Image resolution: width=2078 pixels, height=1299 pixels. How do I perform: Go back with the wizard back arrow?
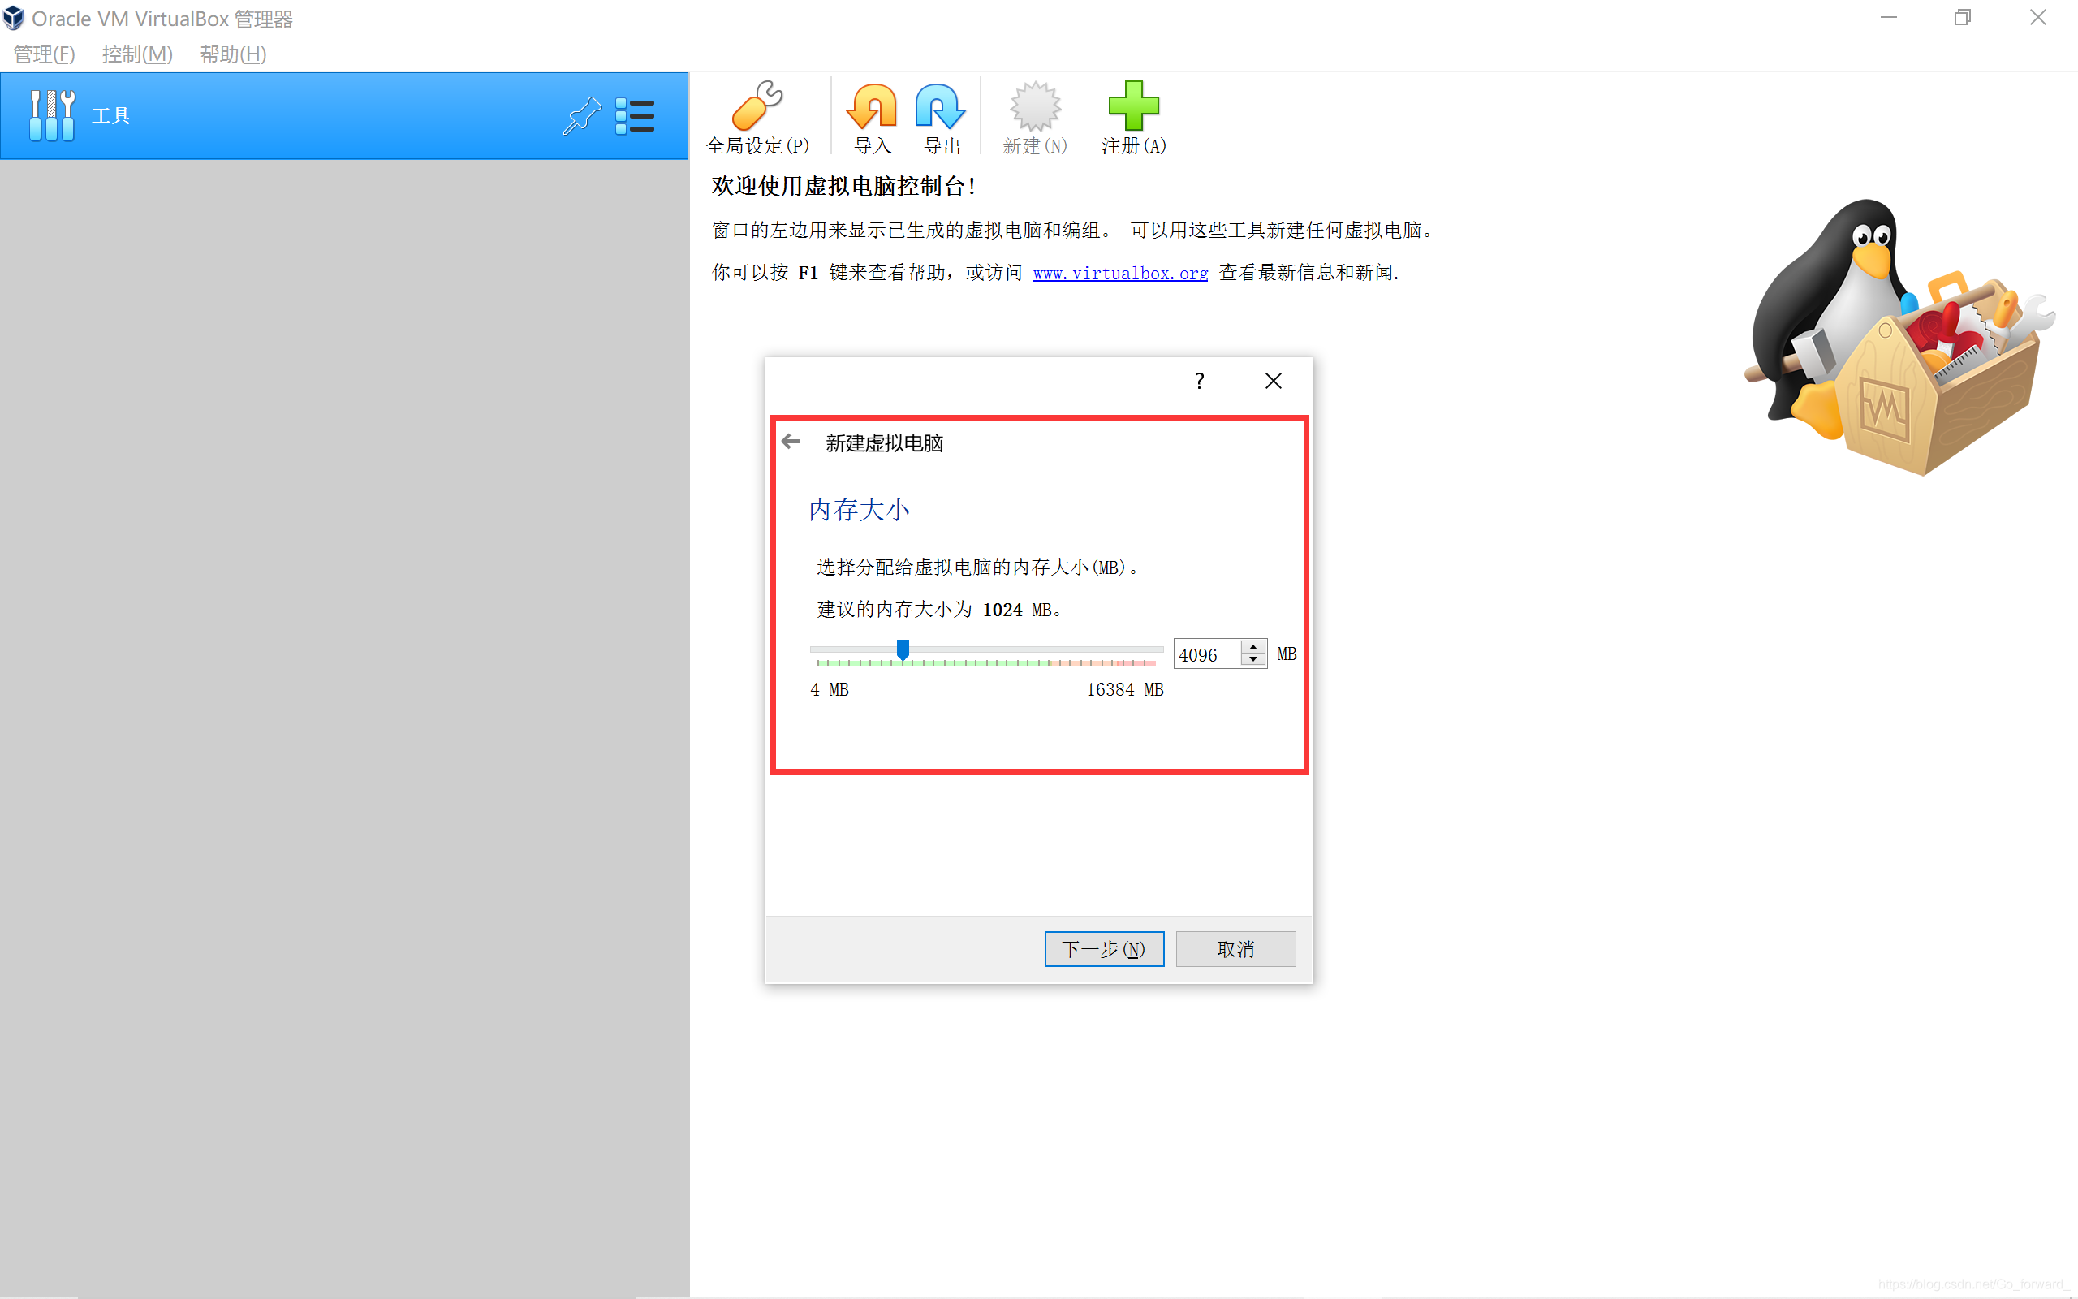coord(791,442)
